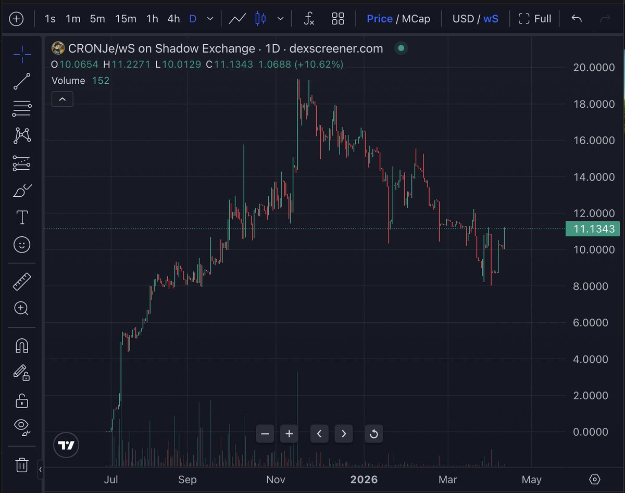The width and height of the screenshot is (625, 493).
Task: Open the fx indicators menu
Action: click(309, 19)
